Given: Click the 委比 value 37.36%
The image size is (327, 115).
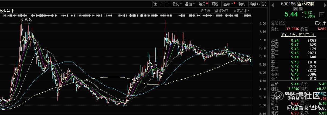Looking at the screenshot, I should [x=292, y=29].
